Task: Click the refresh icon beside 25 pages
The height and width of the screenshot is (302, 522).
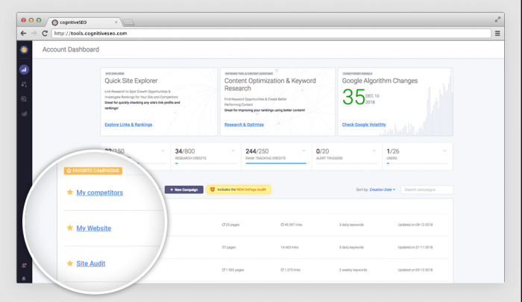Action: click(224, 224)
